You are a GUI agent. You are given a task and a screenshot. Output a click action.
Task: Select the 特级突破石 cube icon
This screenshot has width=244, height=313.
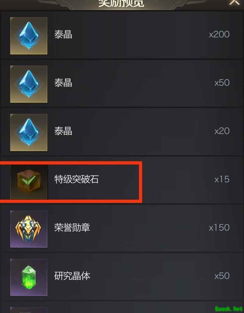29,182
